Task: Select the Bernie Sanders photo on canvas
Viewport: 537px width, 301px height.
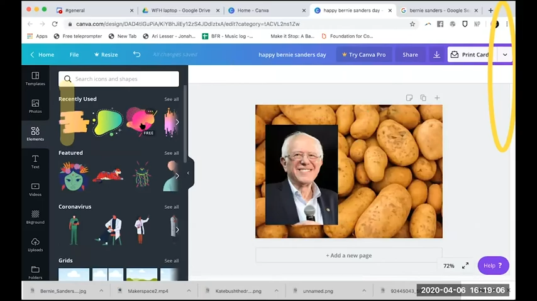Action: coord(301,174)
